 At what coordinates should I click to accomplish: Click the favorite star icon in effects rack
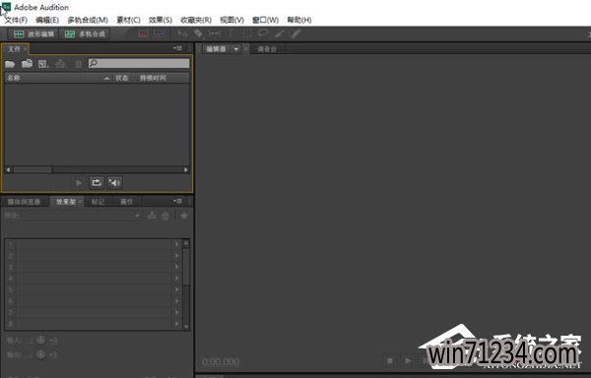[x=184, y=216]
